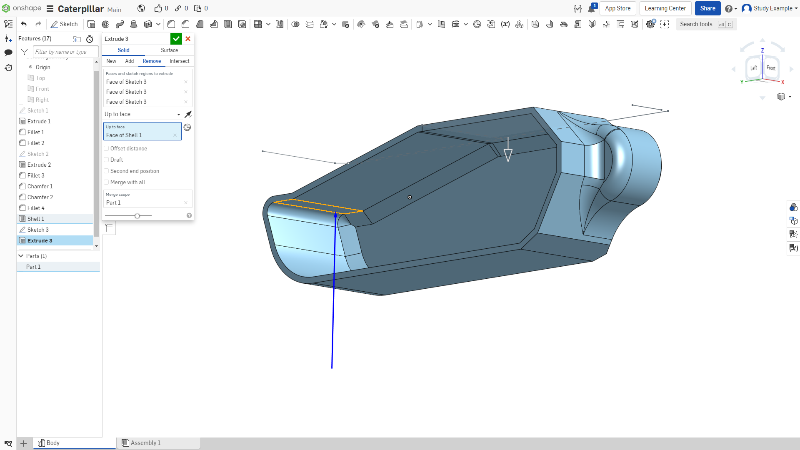
Task: Open the Comments panel icon
Action: [8, 52]
